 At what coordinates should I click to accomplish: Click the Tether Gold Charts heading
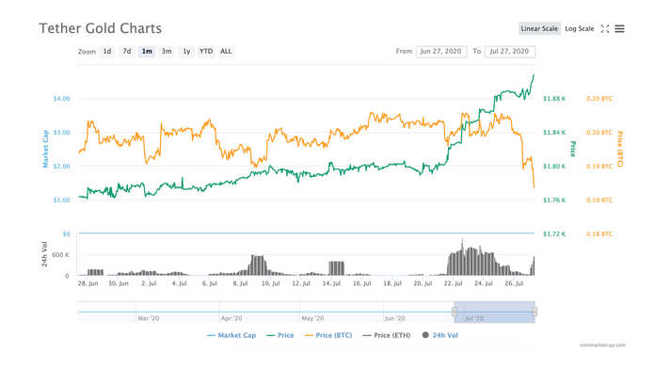point(101,28)
